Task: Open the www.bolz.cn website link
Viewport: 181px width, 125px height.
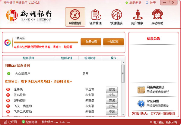Action: click(x=62, y=122)
